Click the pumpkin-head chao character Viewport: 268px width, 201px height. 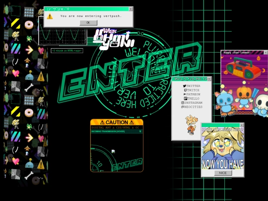(x=244, y=97)
